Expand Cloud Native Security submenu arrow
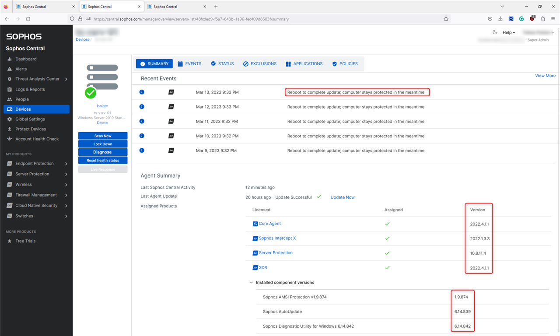This screenshot has width=560, height=336. pyautogui.click(x=66, y=206)
